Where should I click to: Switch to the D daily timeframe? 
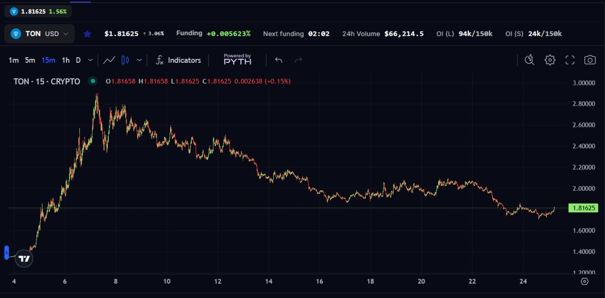78,60
